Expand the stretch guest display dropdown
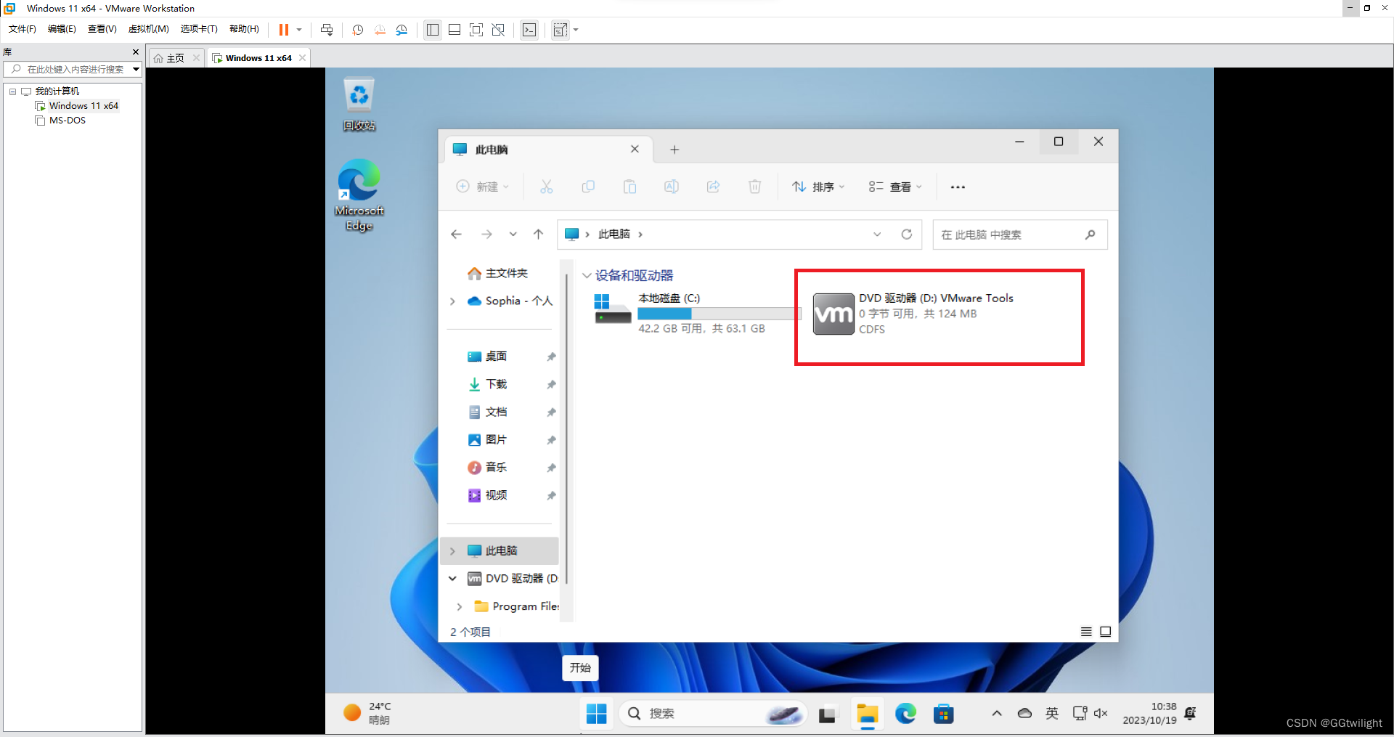 pos(576,30)
